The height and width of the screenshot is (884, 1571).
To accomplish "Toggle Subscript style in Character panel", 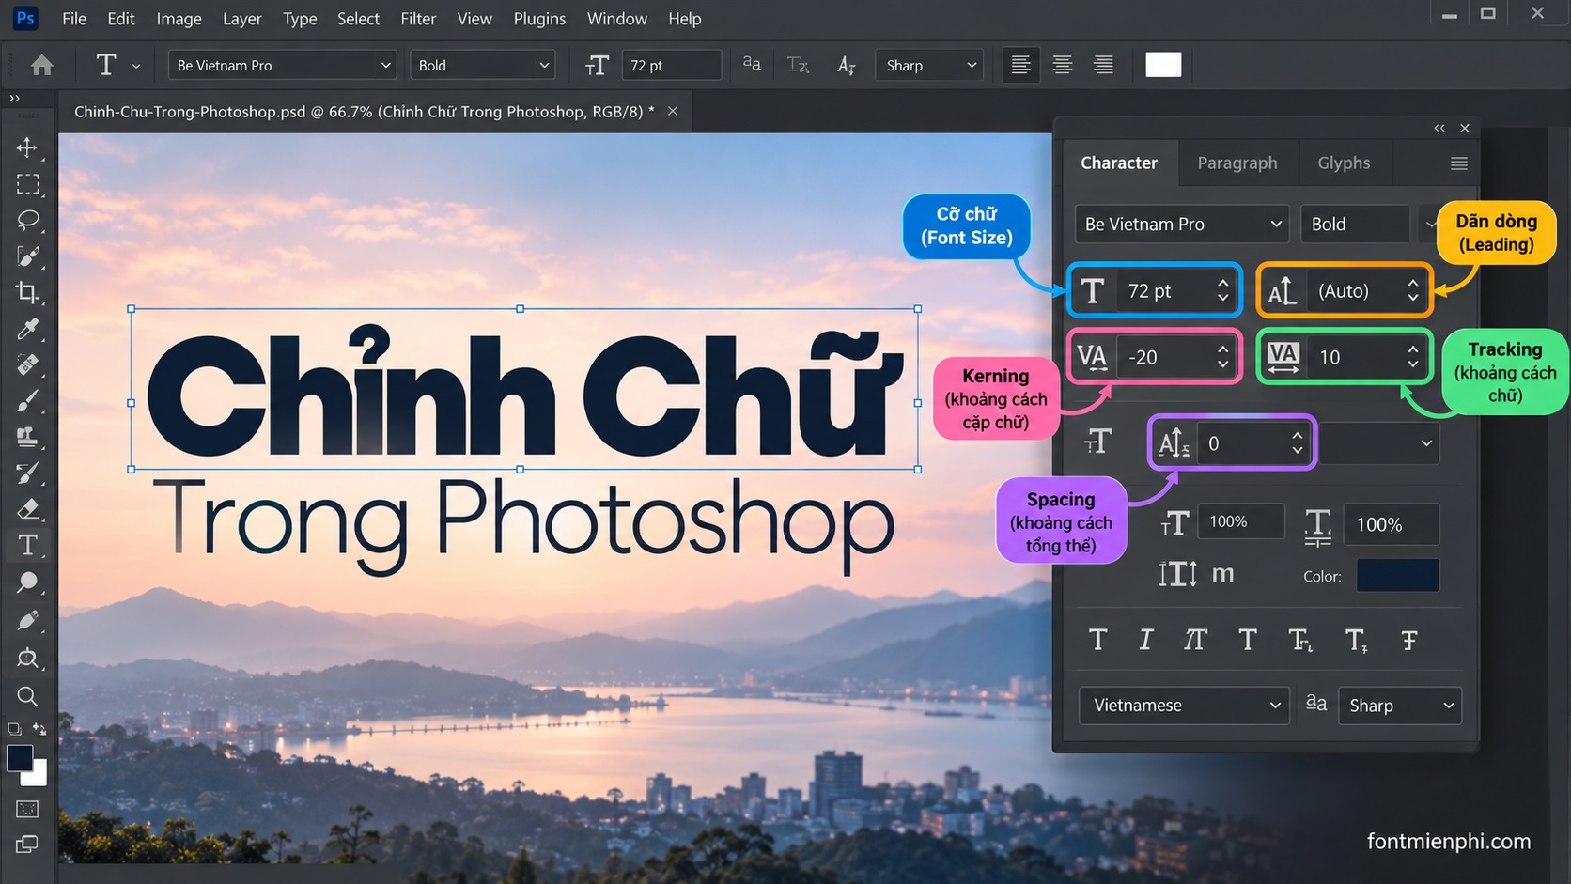I will click(x=1356, y=641).
